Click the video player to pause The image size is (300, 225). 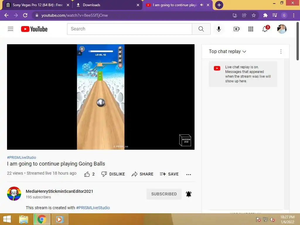click(101, 97)
